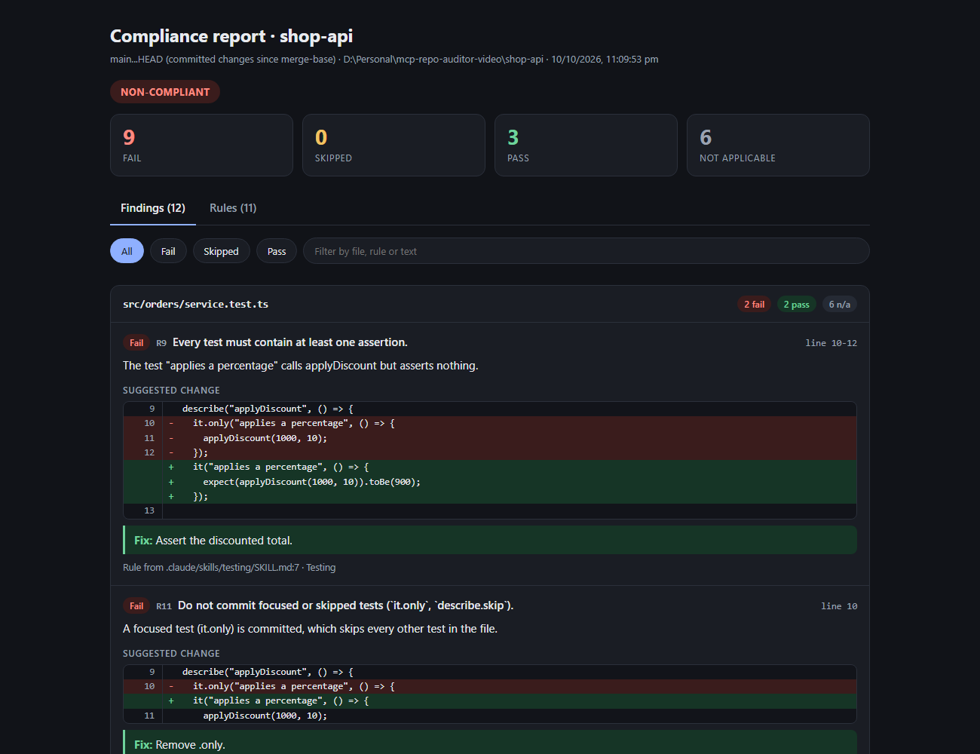Image resolution: width=980 pixels, height=754 pixels.
Task: Open the Rules (11) tab
Action: (x=233, y=208)
